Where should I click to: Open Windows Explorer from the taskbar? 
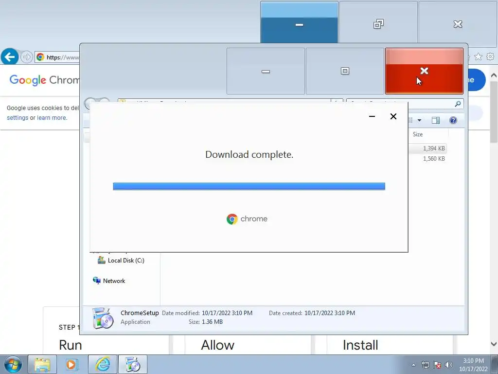pyautogui.click(x=42, y=364)
